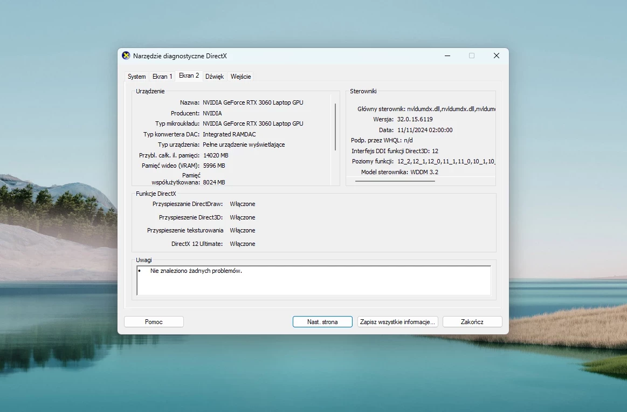Switch to the Wejście tab
The width and height of the screenshot is (627, 412).
pyautogui.click(x=241, y=77)
